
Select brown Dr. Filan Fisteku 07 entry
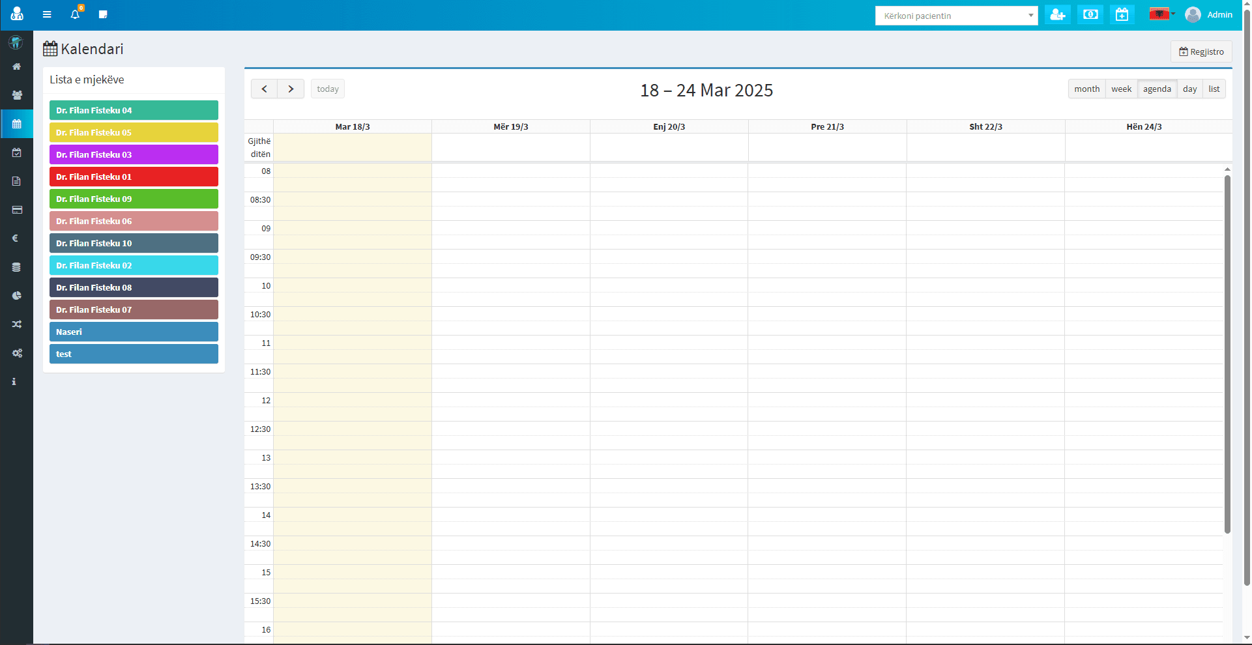coord(134,309)
